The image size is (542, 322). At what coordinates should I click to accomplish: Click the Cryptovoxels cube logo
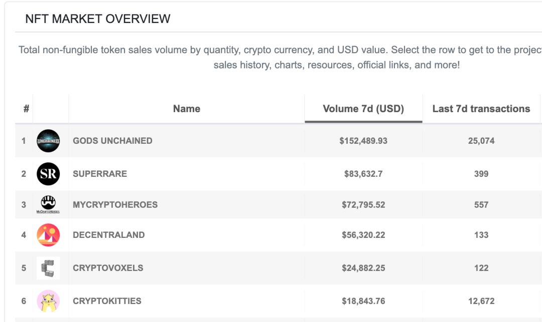pyautogui.click(x=48, y=268)
